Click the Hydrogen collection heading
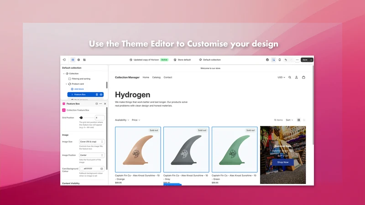The height and width of the screenshot is (205, 365). 132,95
